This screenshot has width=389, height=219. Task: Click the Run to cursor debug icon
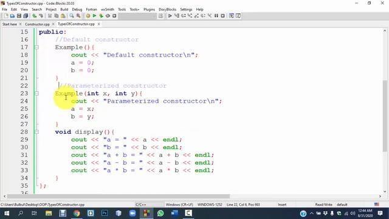click(177, 16)
